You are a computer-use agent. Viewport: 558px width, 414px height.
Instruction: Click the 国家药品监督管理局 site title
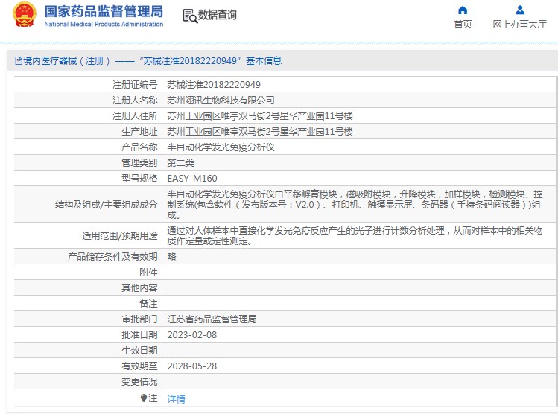[104, 11]
